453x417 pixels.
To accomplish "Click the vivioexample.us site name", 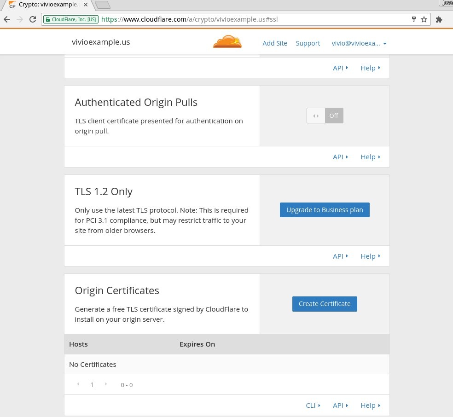I will [x=101, y=42].
